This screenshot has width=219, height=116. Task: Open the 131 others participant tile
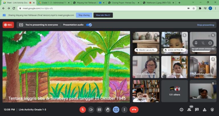click(175, 91)
